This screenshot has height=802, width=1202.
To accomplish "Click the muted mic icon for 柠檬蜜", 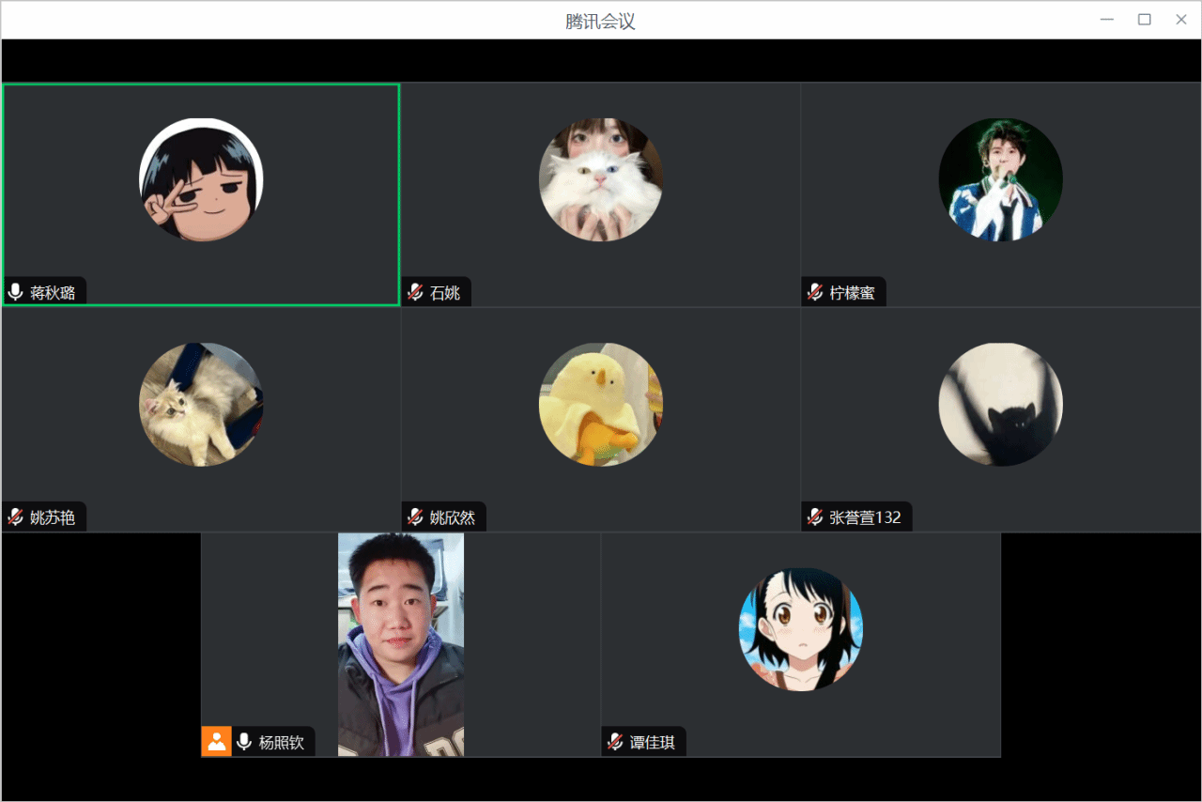I will (815, 292).
